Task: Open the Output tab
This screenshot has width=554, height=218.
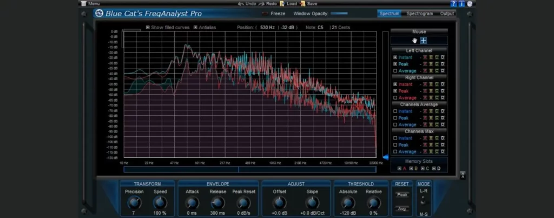Action: [x=447, y=14]
